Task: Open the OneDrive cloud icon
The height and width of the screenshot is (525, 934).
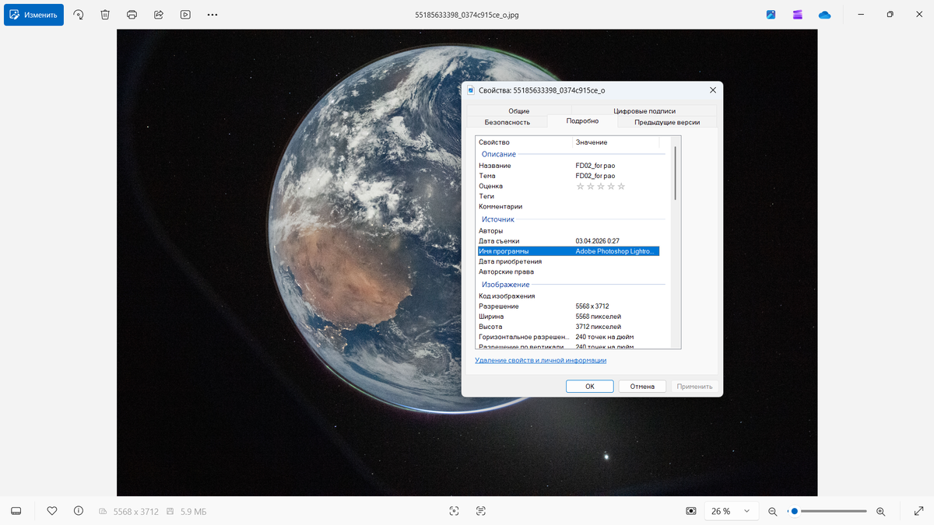Action: tap(824, 15)
